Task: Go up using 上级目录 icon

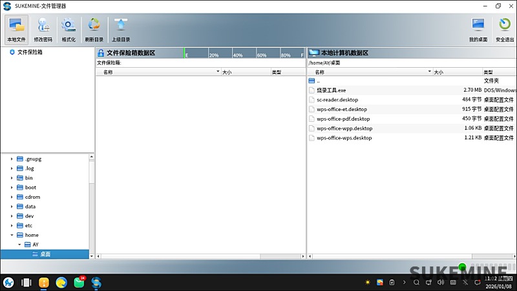Action: [x=121, y=29]
